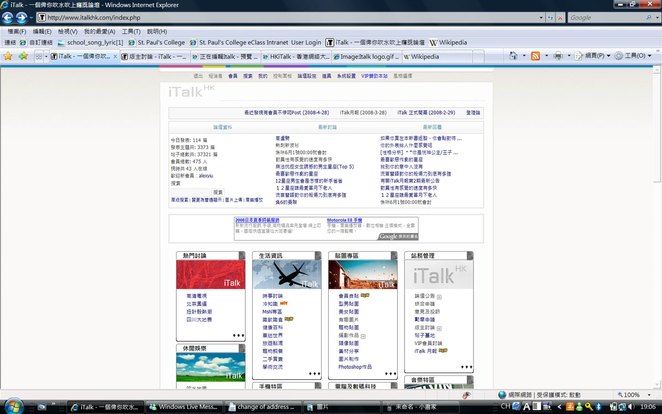
Task: Click the speaker volume icon in system tray
Action: (x=630, y=407)
